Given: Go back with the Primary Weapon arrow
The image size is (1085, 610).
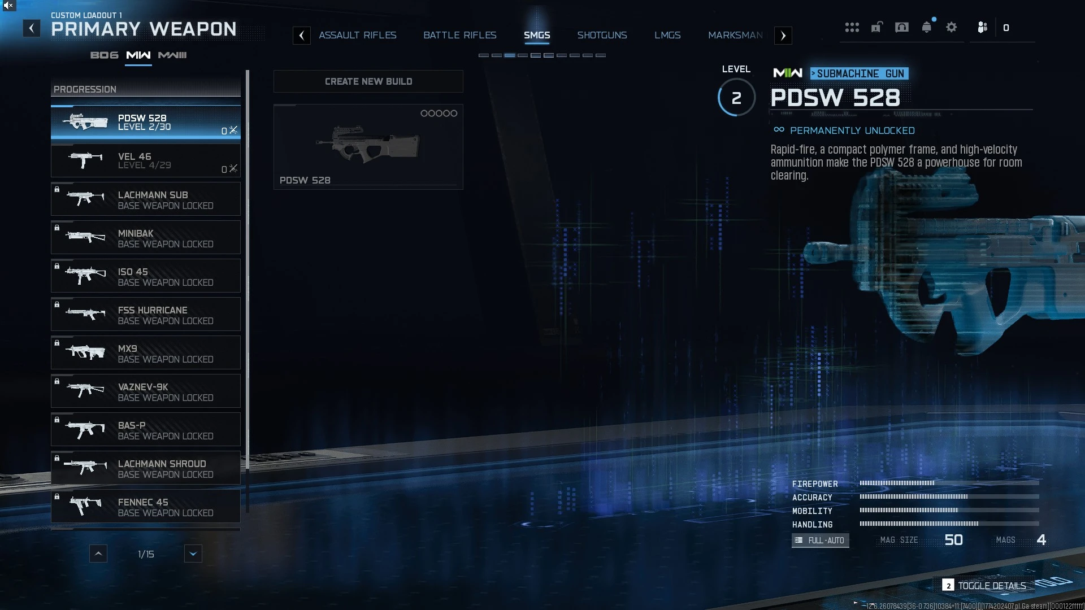Looking at the screenshot, I should (32, 28).
